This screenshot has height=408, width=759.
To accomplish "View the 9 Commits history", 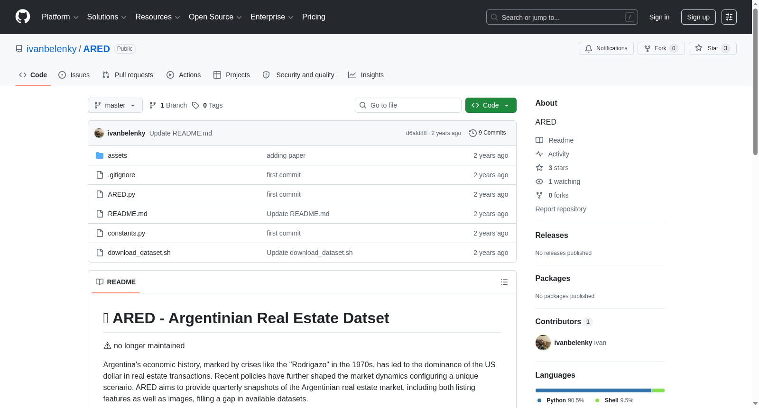I will (x=487, y=133).
